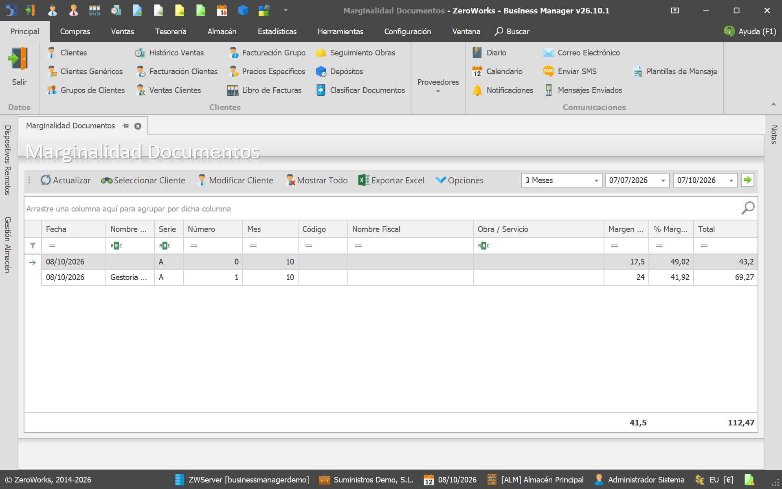Image resolution: width=782 pixels, height=489 pixels.
Task: Click Mostrar Todo
Action: 317,180
